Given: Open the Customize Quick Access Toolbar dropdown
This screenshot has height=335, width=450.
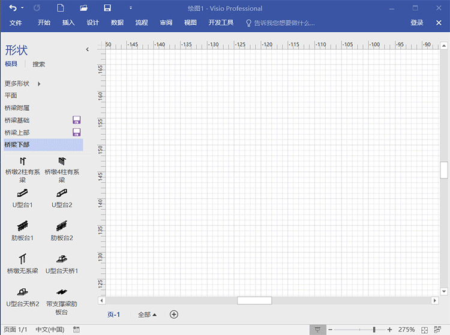Looking at the screenshot, I should coord(131,8).
